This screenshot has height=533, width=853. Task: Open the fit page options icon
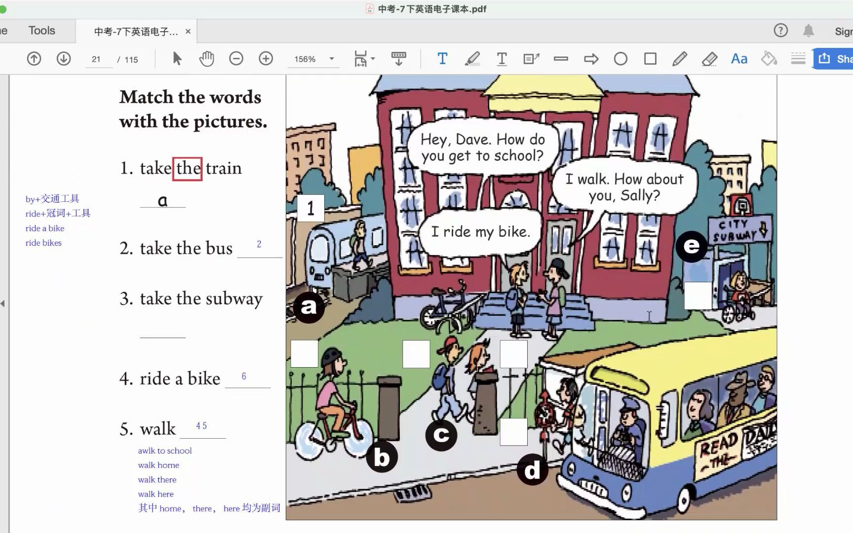pyautogui.click(x=361, y=59)
